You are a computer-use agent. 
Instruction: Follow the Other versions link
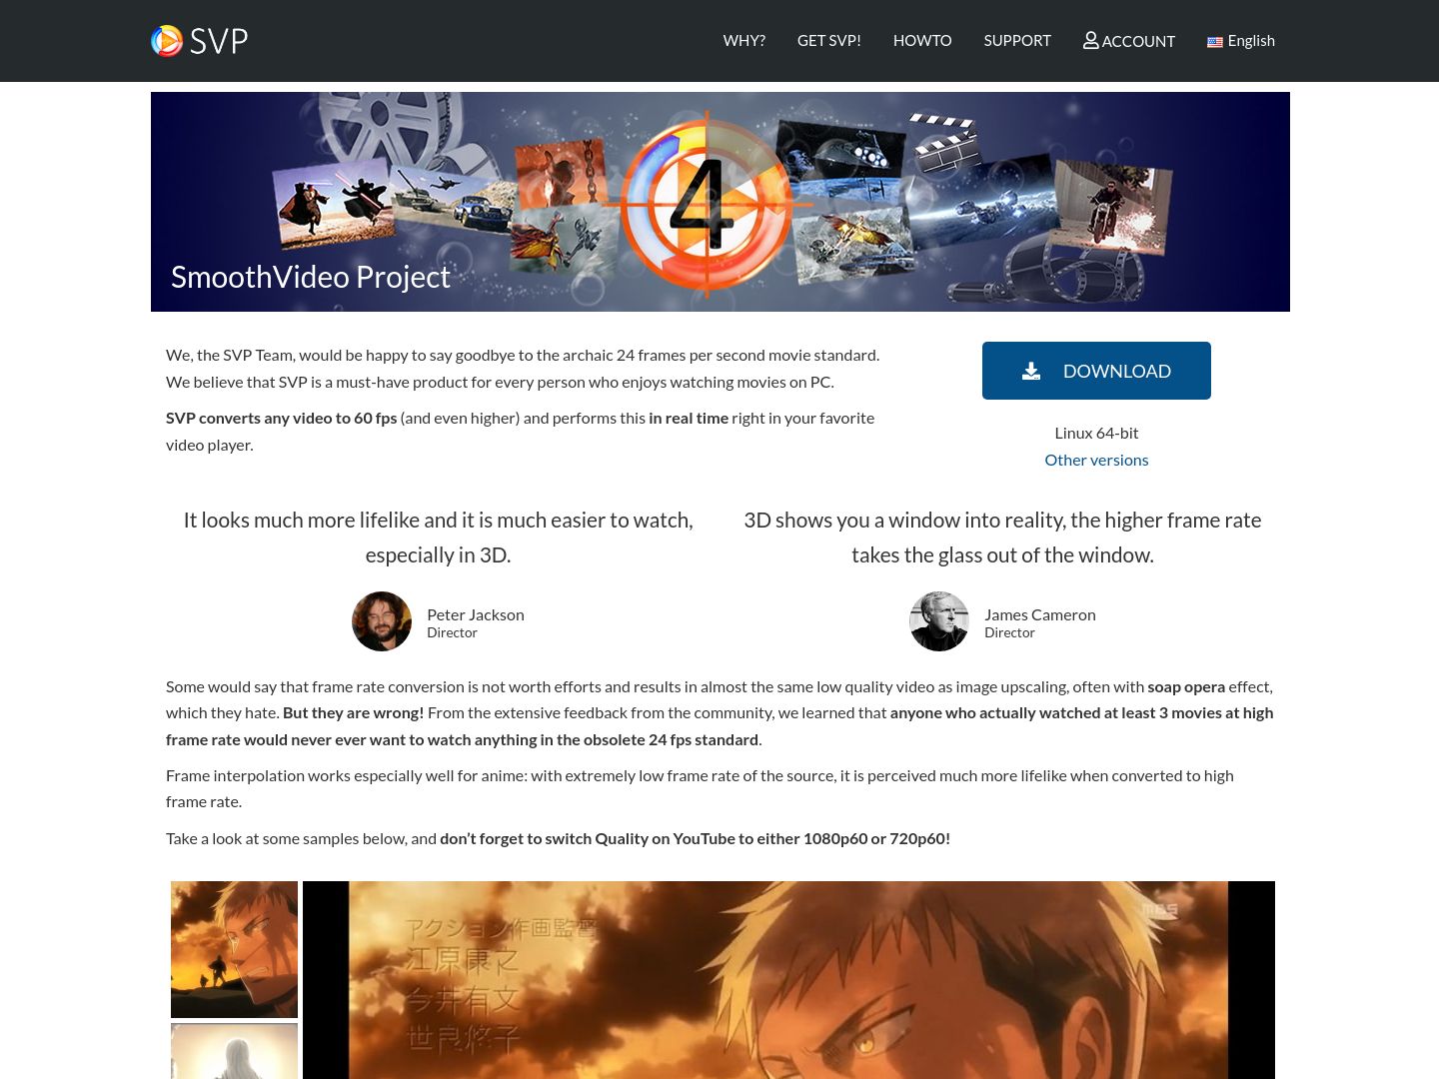(1096, 460)
